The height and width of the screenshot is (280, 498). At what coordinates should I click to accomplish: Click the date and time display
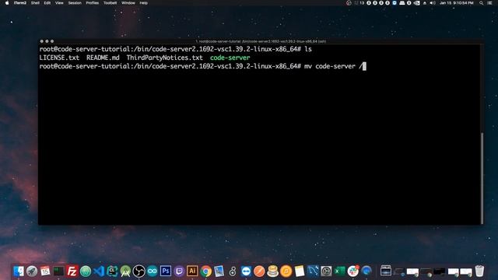[x=457, y=3]
